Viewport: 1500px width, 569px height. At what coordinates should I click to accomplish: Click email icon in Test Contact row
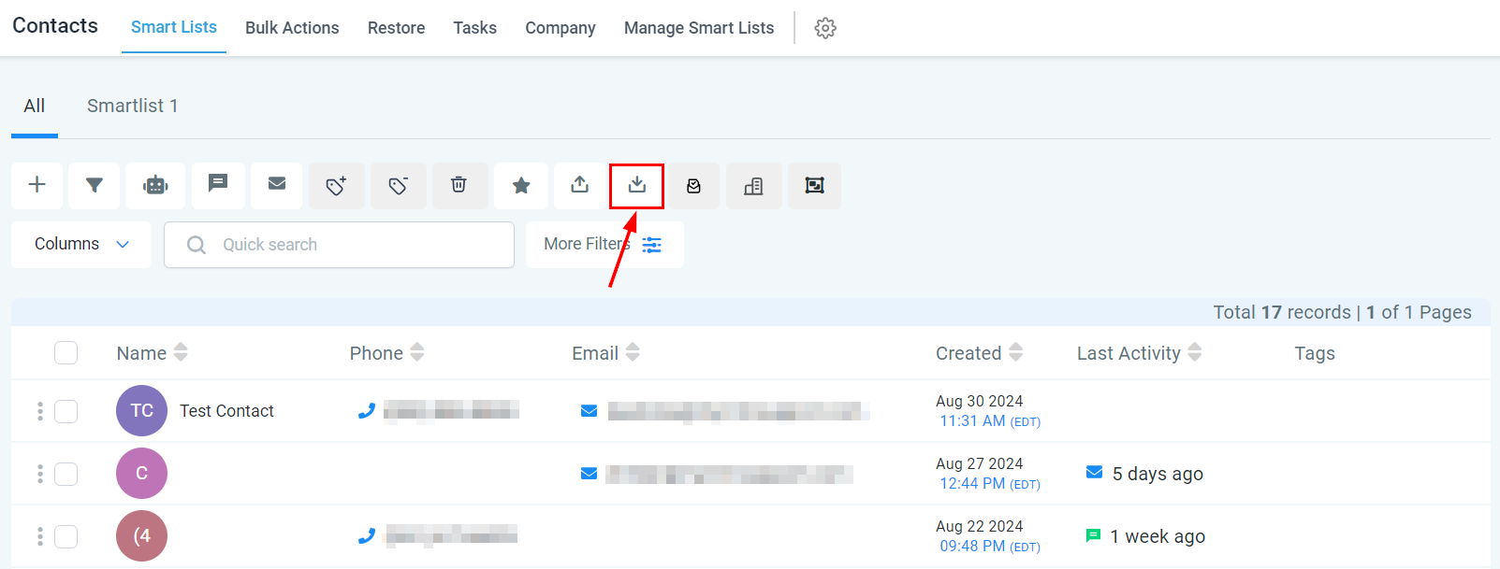[x=589, y=410]
